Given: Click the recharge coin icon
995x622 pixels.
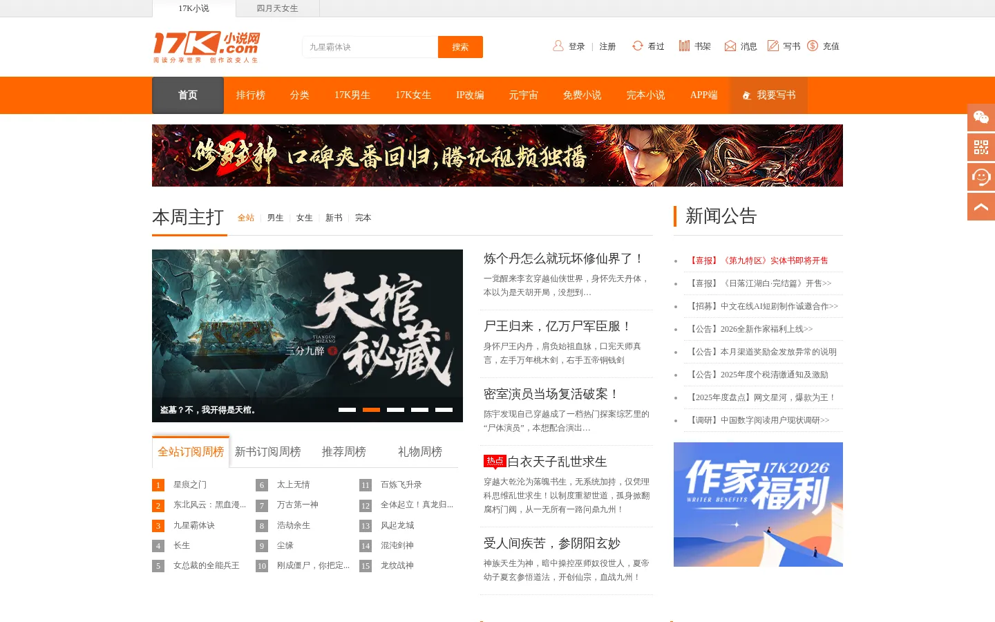Looking at the screenshot, I should point(813,46).
